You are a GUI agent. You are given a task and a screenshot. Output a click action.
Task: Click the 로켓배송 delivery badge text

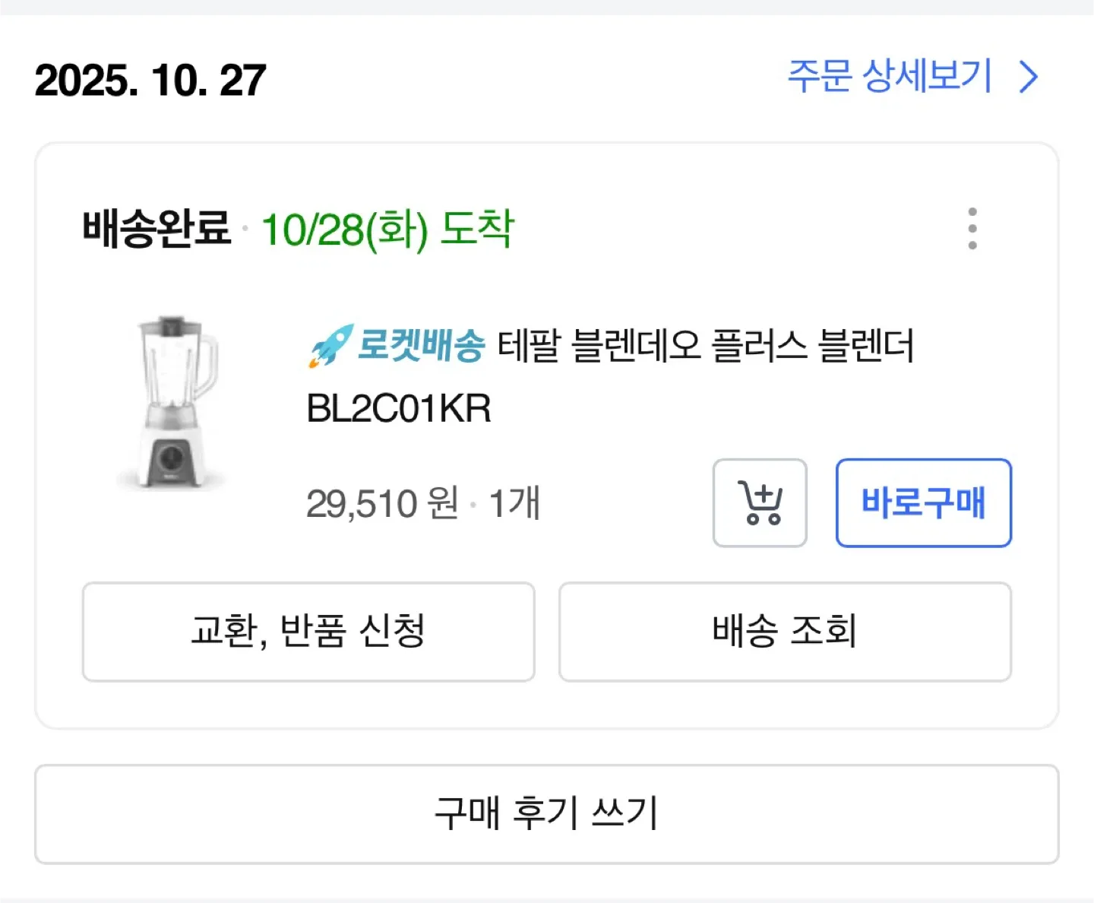coord(421,346)
